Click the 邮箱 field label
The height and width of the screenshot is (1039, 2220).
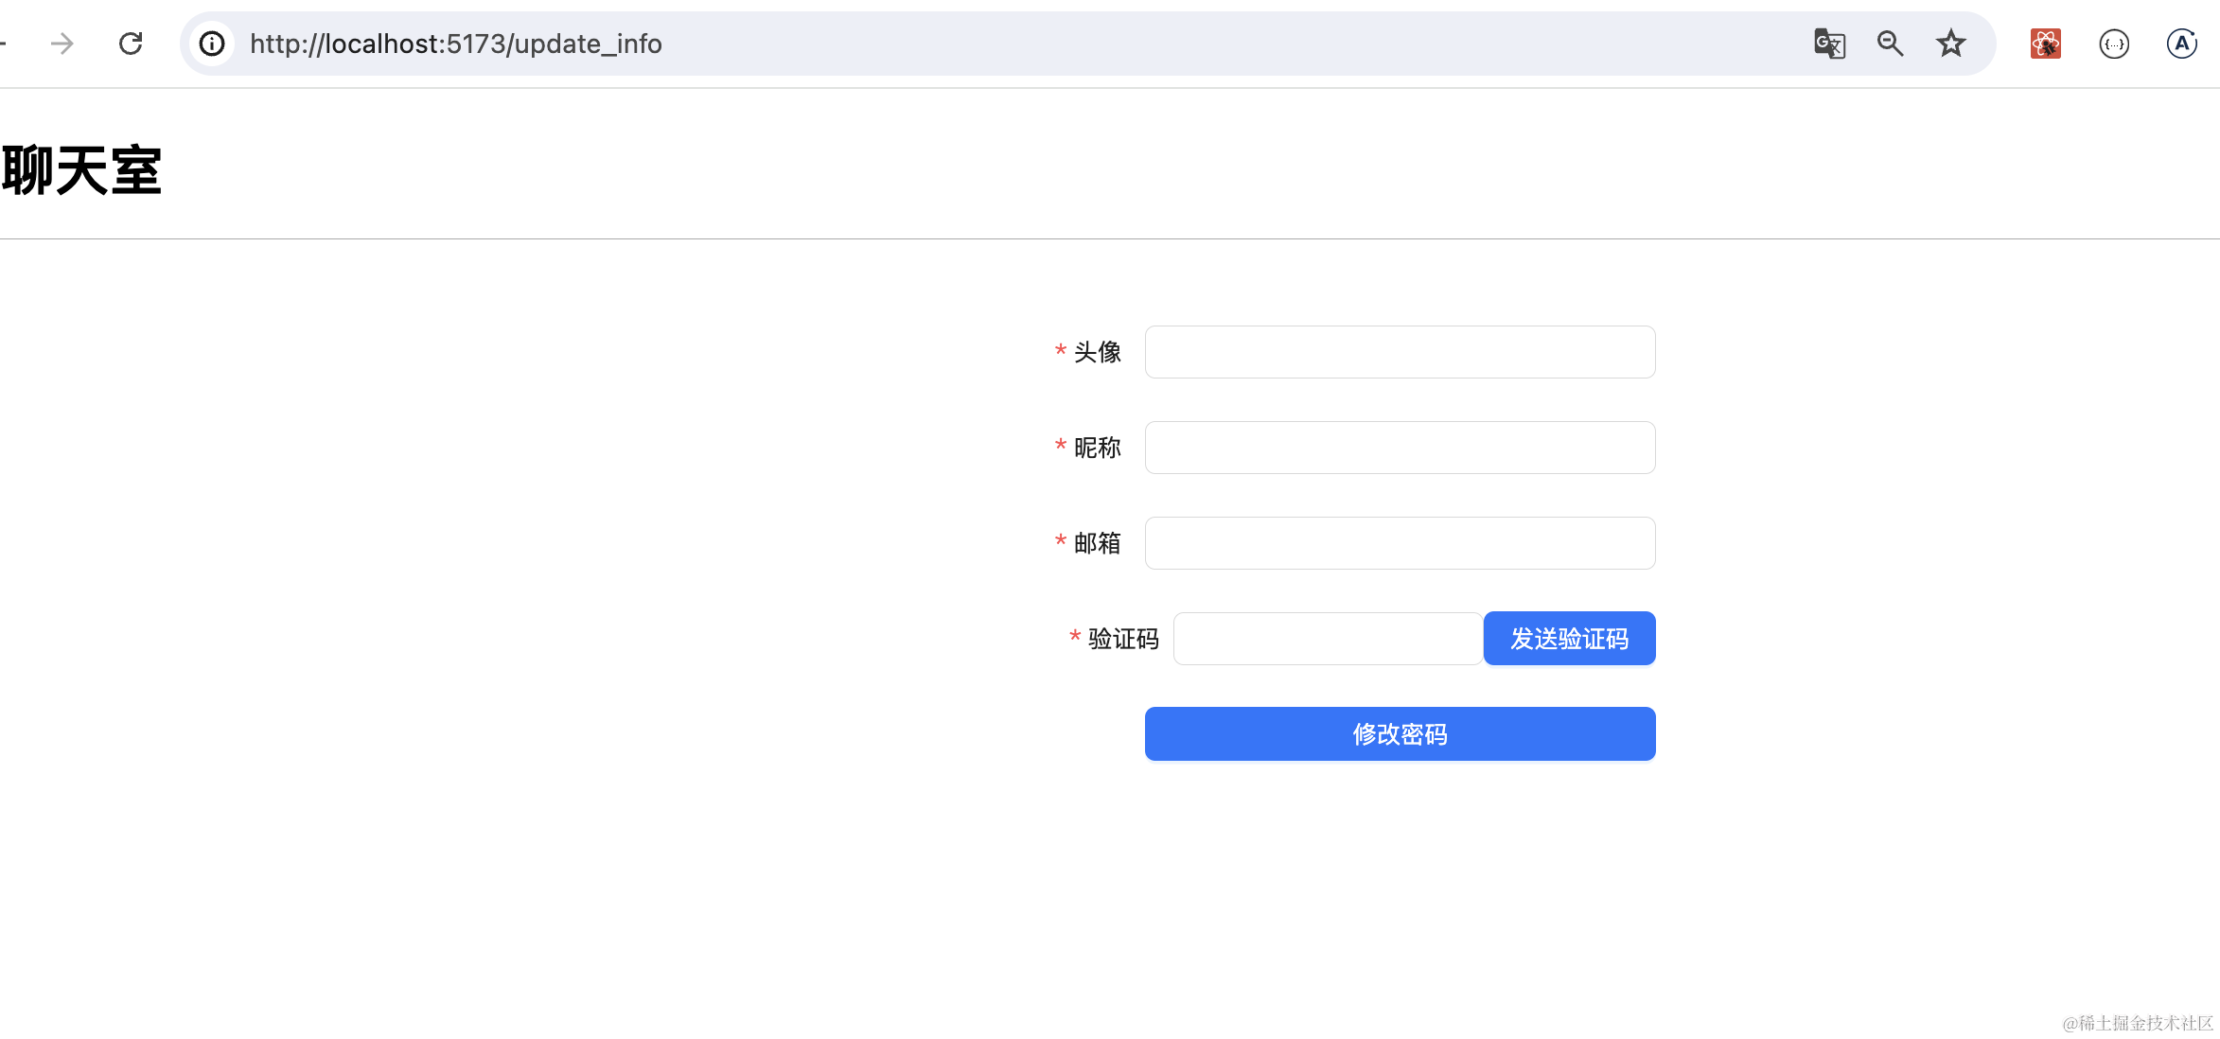pos(1097,543)
